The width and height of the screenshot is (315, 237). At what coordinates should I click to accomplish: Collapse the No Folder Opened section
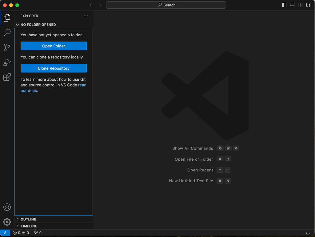click(x=38, y=25)
